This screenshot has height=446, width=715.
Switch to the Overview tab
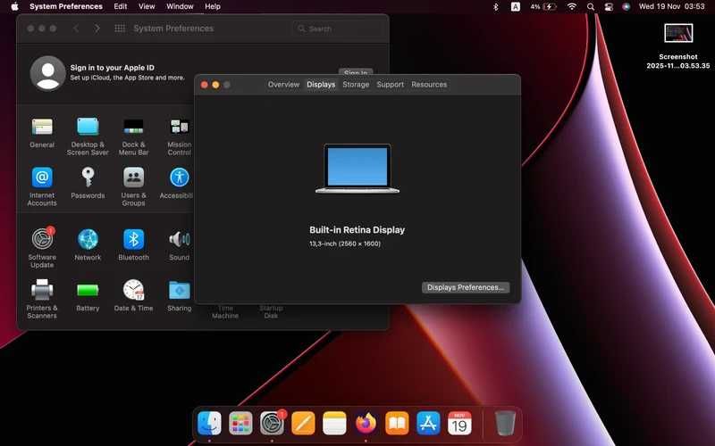coord(283,84)
